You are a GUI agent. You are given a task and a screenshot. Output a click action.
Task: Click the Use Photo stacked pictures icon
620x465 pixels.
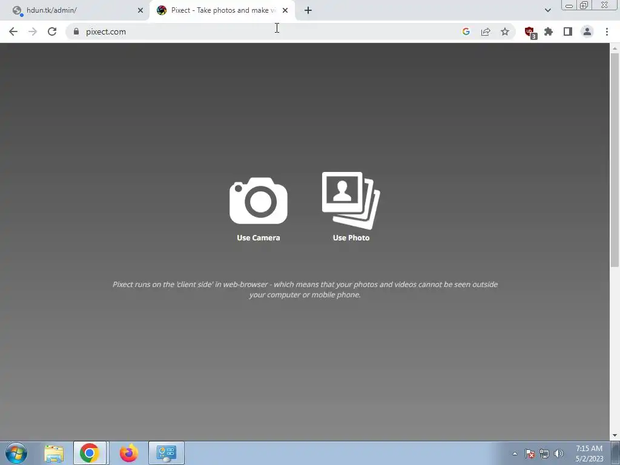[x=351, y=200]
